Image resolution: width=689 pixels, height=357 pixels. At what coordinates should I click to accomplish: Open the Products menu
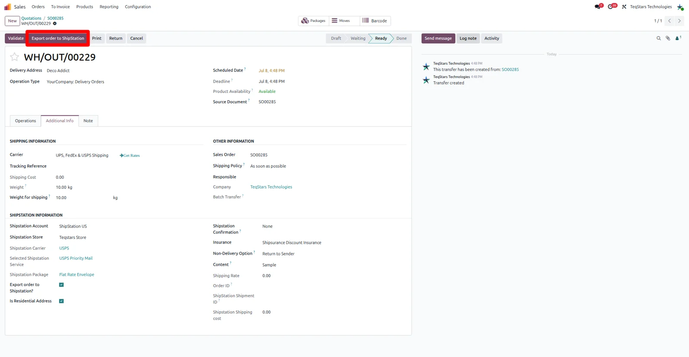coord(84,7)
